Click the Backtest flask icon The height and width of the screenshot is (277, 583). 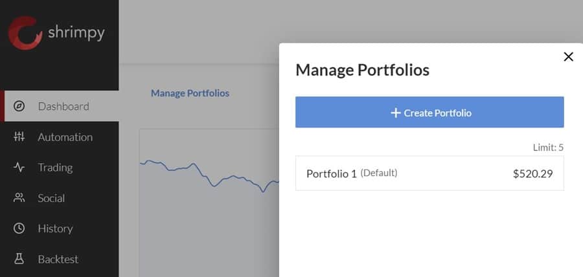(x=19, y=259)
